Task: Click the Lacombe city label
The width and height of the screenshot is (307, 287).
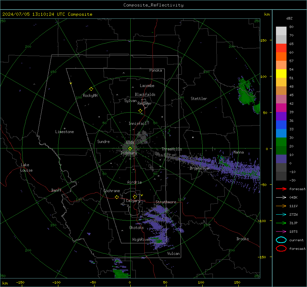Action: point(147,86)
